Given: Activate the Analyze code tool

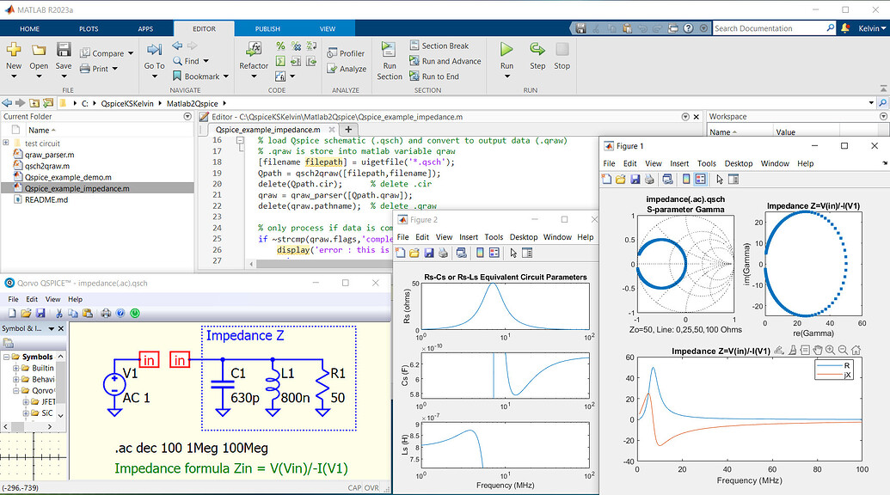Looking at the screenshot, I should point(347,69).
